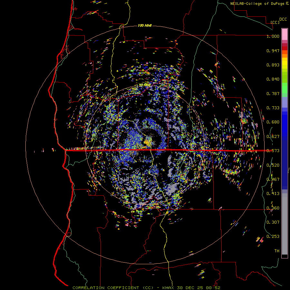Click the 100 NMI range ring label
Viewport: 290px width, 290px height.
click(x=145, y=25)
